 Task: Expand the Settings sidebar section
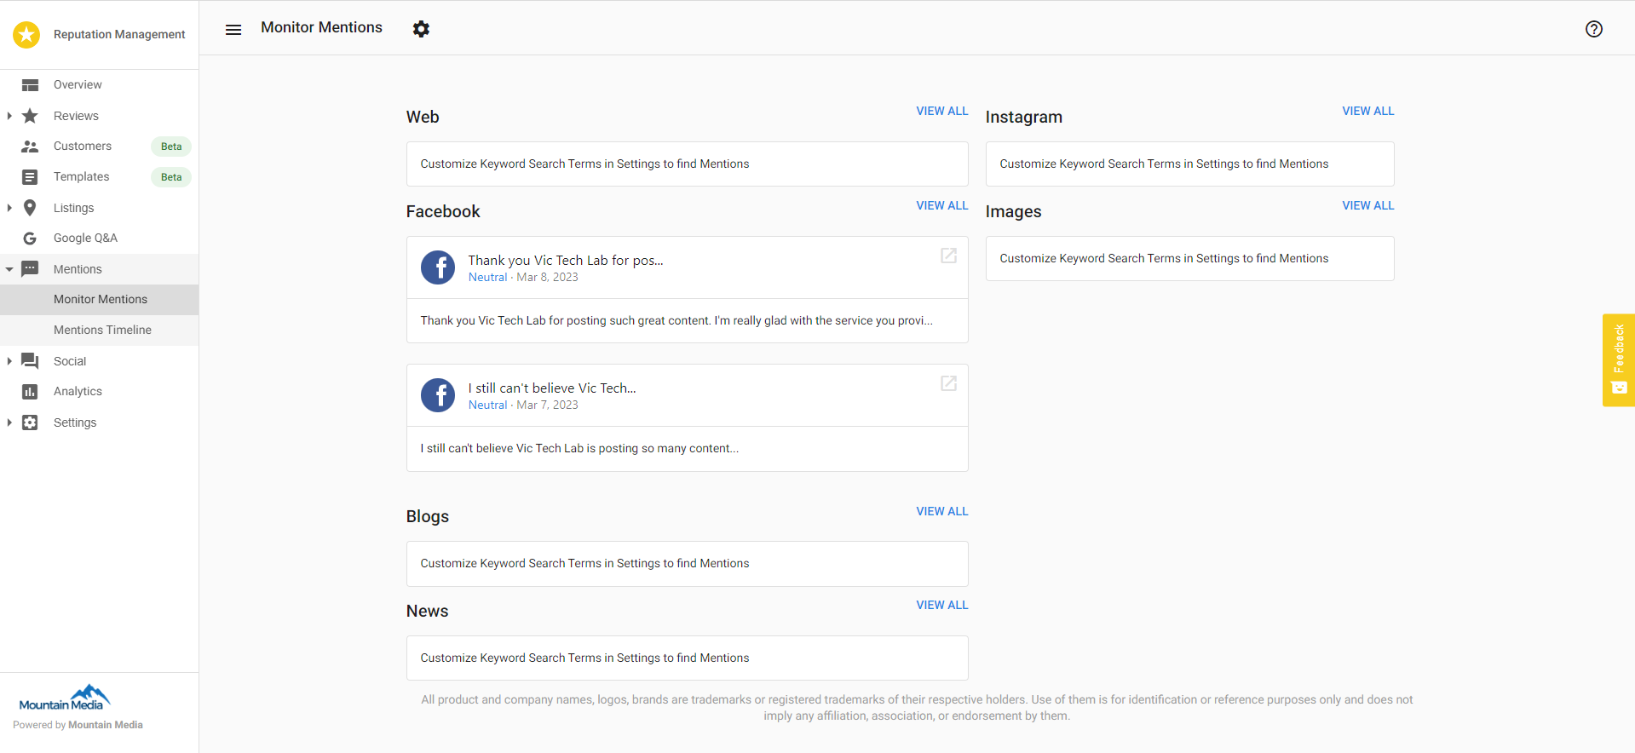pos(9,422)
